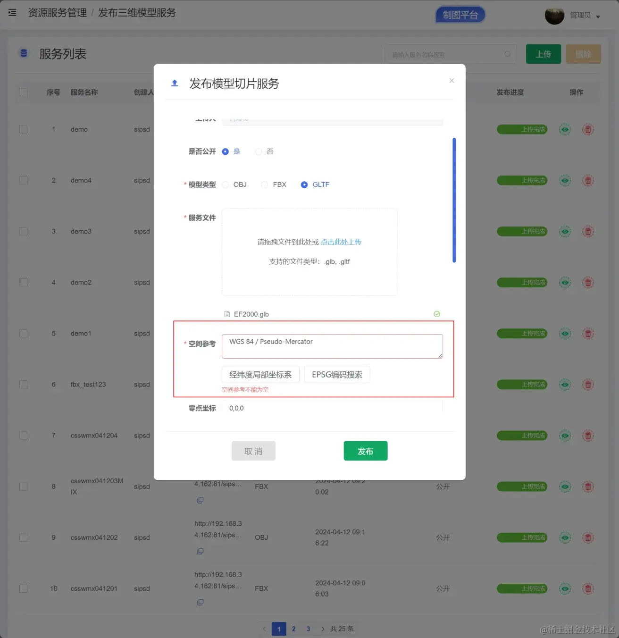
Task: Delete the demo2 service trash icon
Action: (588, 283)
